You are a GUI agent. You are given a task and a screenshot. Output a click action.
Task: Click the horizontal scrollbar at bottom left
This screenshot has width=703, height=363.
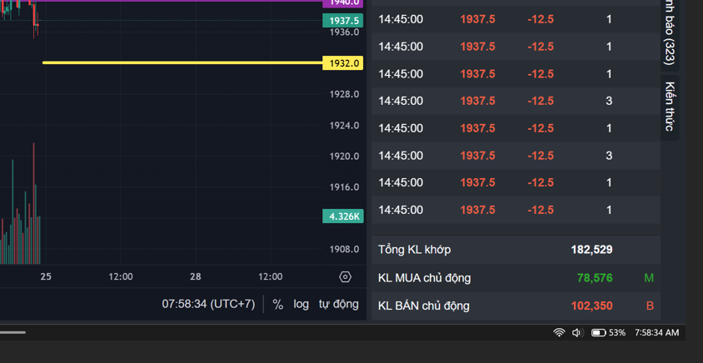coord(12,332)
